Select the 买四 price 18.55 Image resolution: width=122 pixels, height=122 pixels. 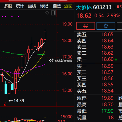[107, 85]
